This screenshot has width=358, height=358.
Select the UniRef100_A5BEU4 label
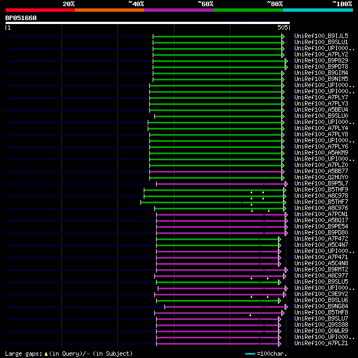[321, 110]
